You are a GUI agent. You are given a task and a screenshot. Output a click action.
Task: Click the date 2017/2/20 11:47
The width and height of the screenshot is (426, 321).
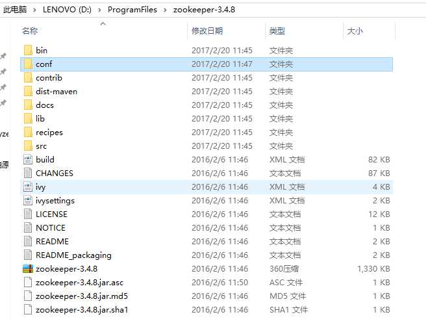click(x=222, y=64)
